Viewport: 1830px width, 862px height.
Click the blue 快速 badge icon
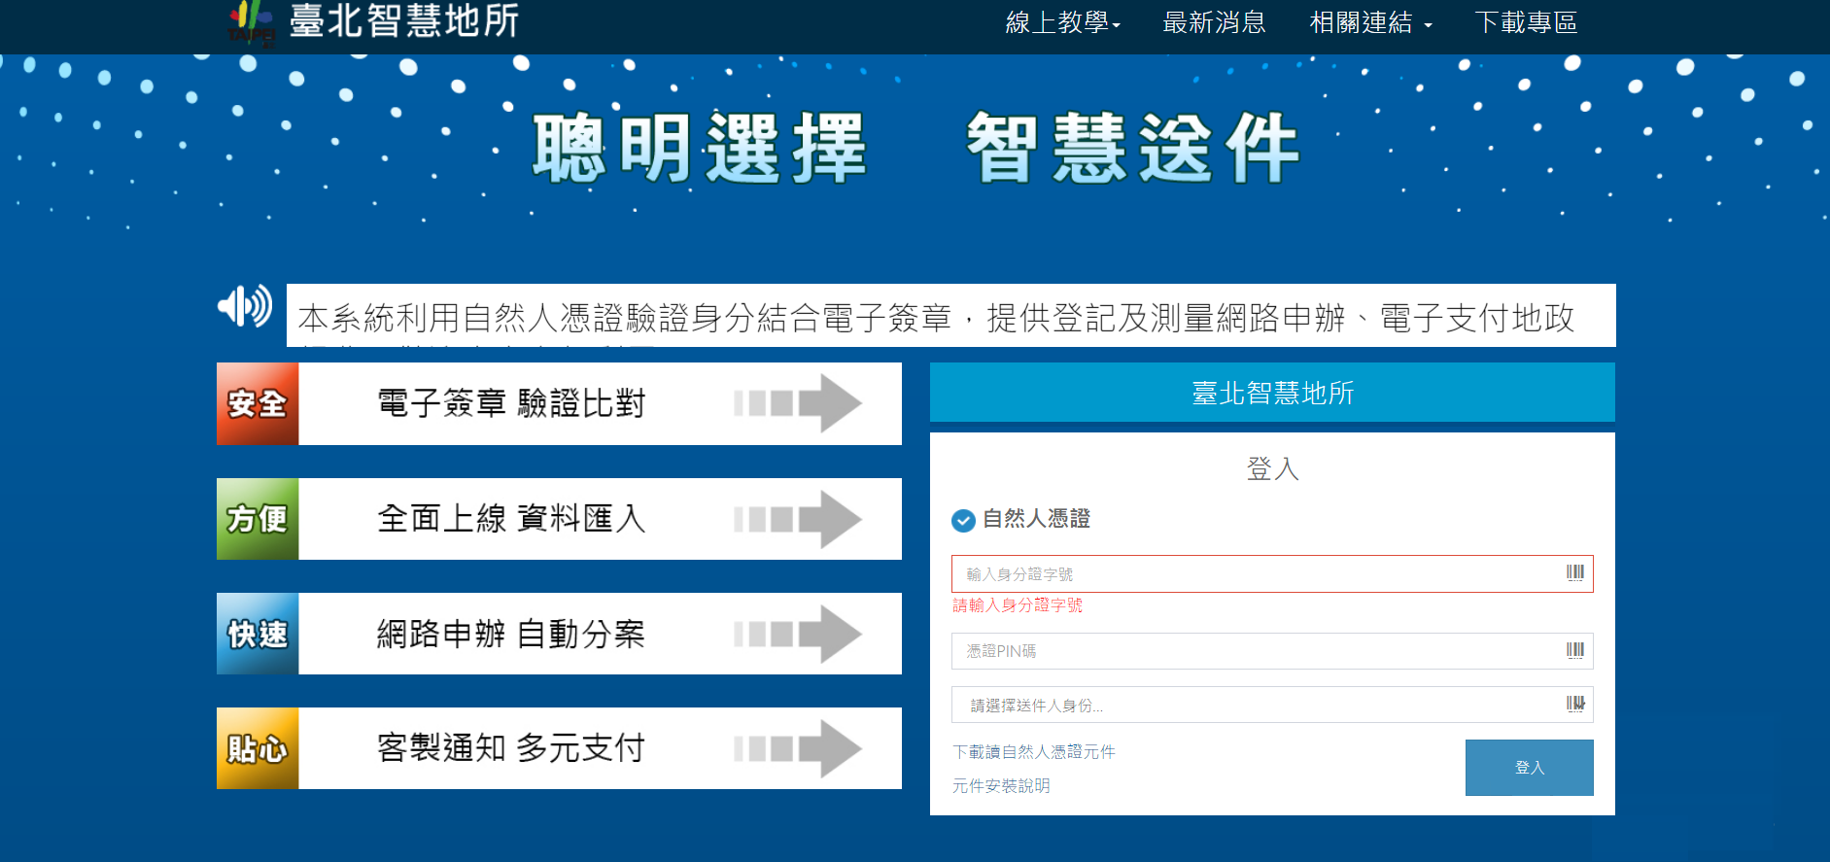point(258,634)
